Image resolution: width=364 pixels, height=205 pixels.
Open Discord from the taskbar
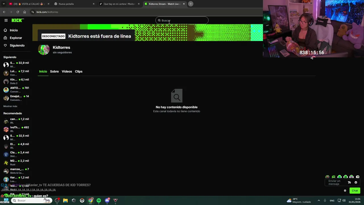click(107, 200)
